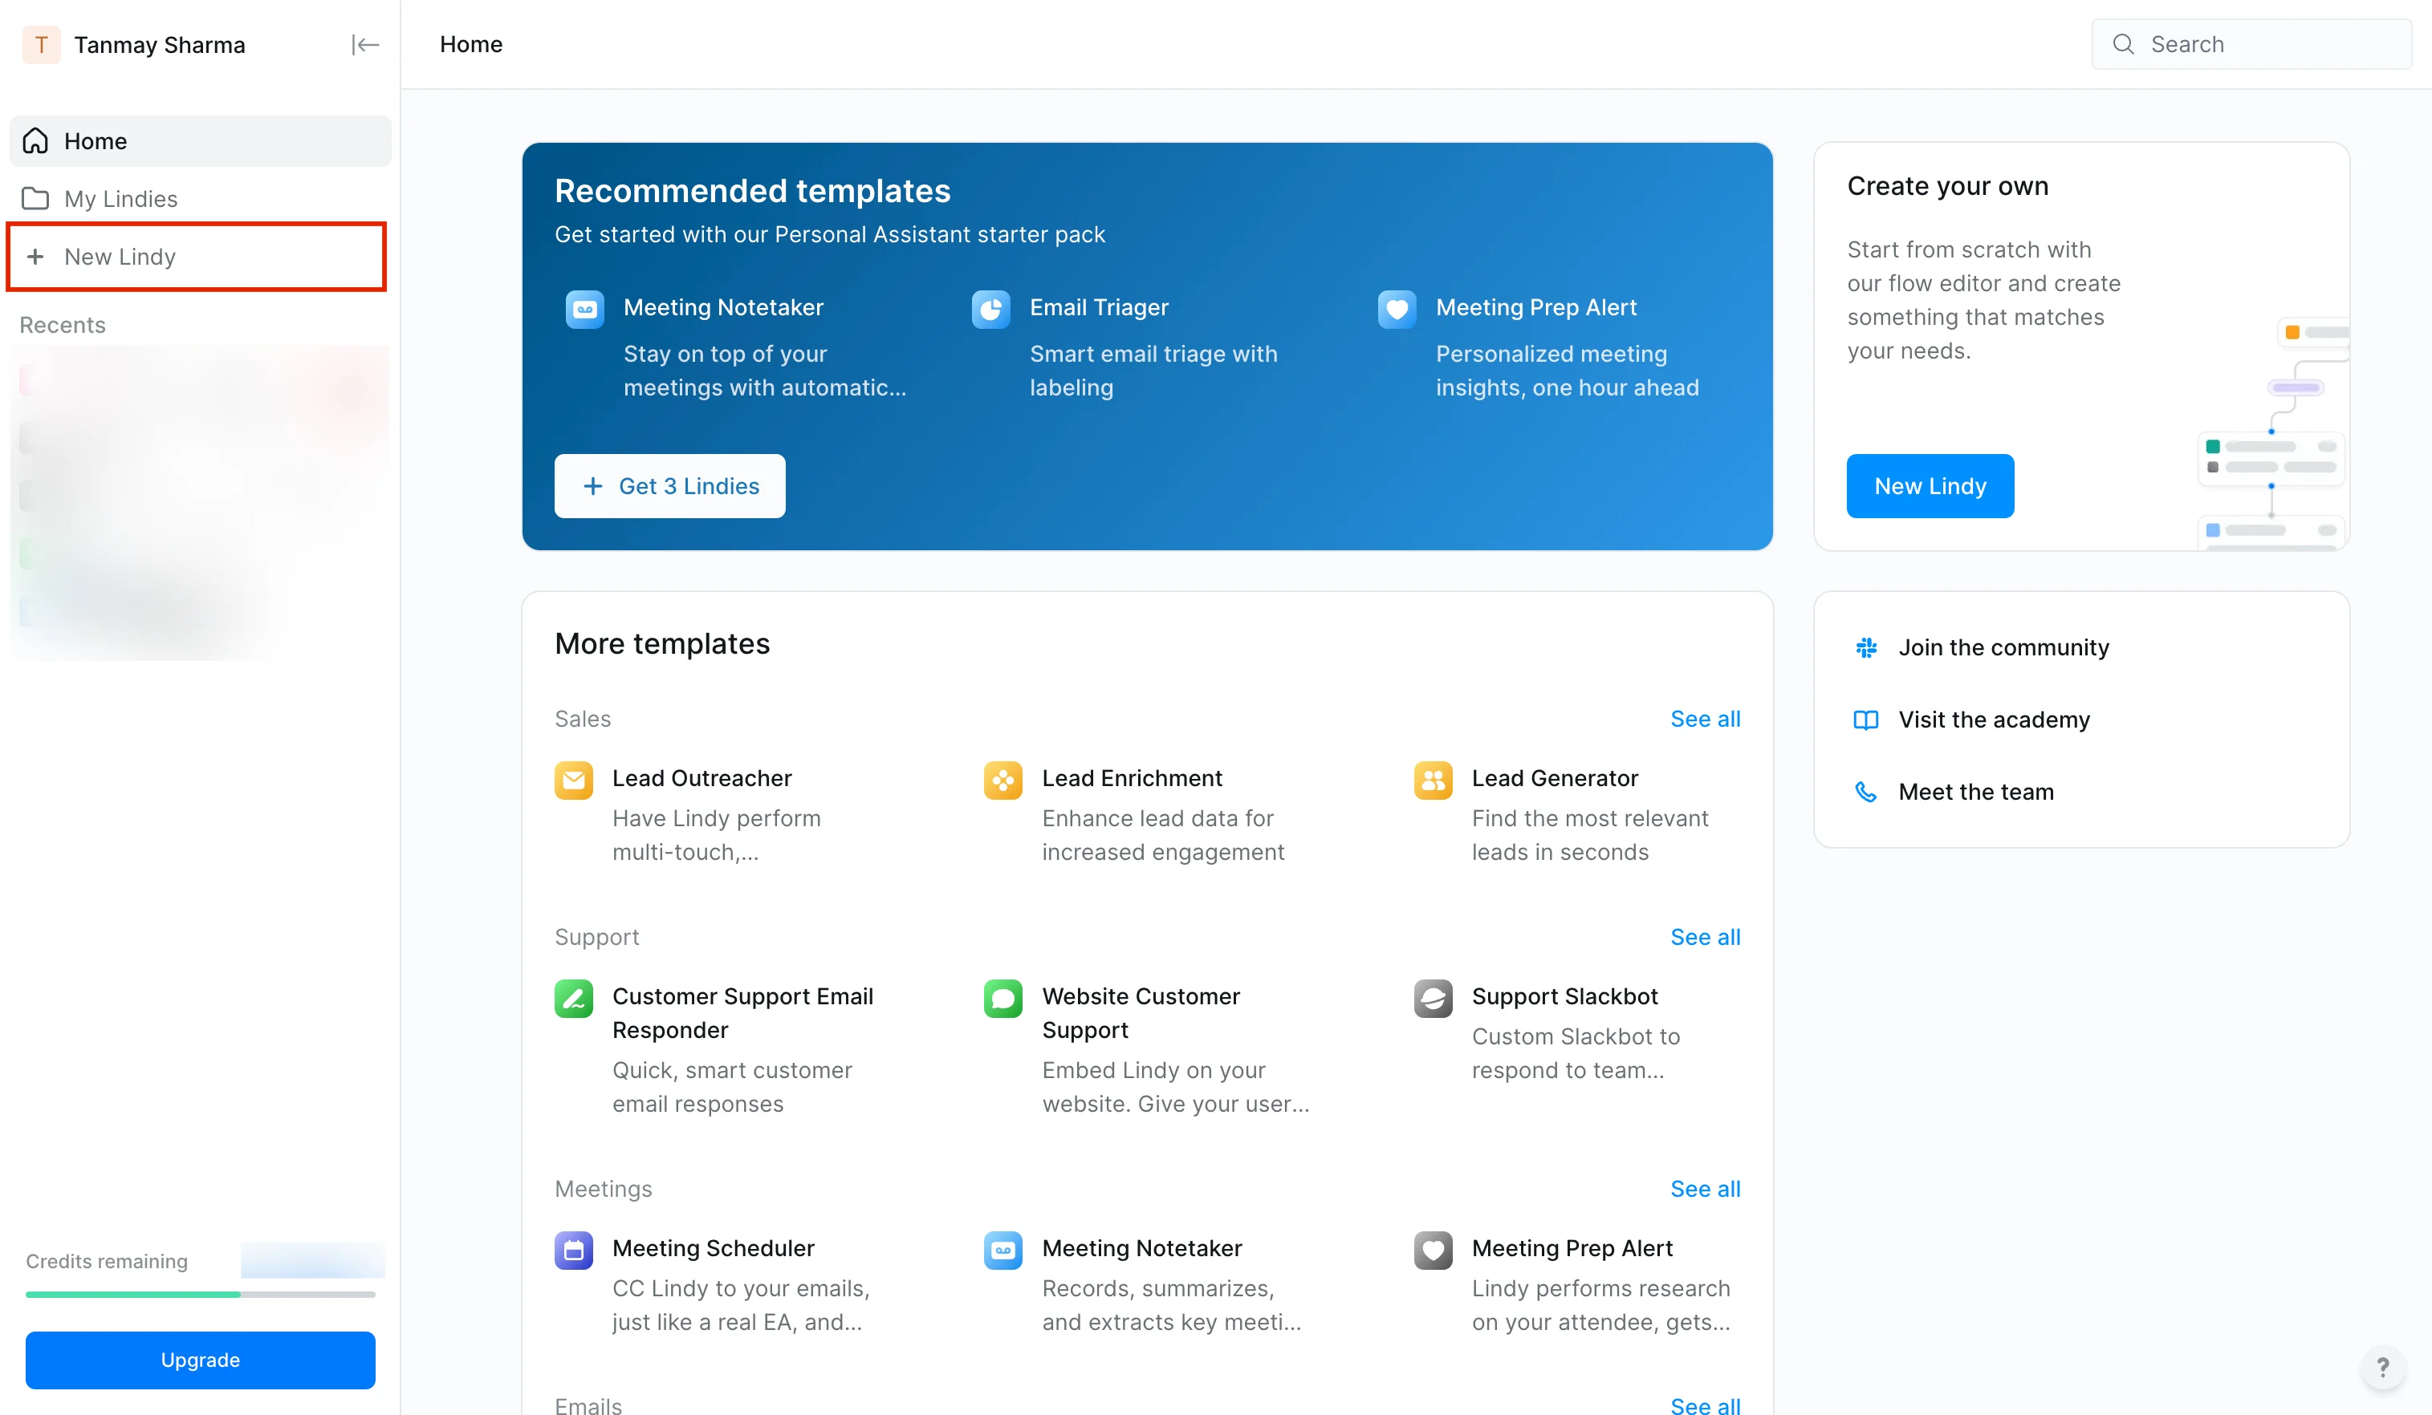
Task: Open the Tanmay Sharma workspace switcher
Action: pyautogui.click(x=159, y=44)
